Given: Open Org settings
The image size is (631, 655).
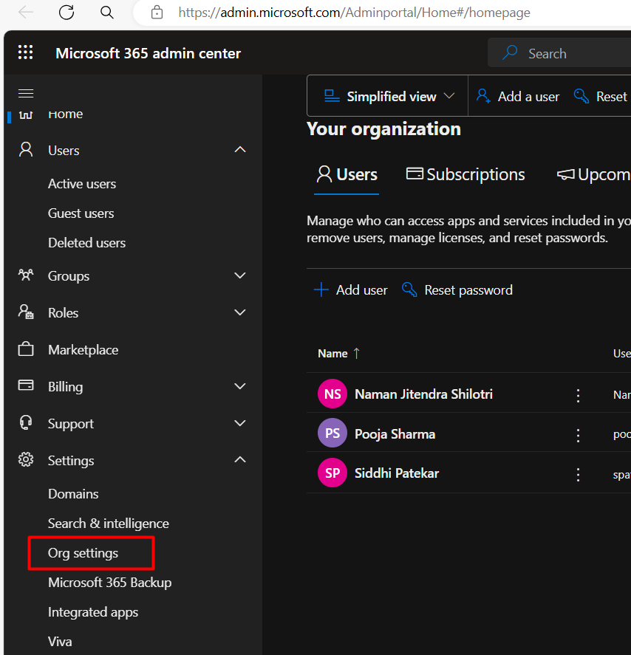Looking at the screenshot, I should click(x=83, y=553).
